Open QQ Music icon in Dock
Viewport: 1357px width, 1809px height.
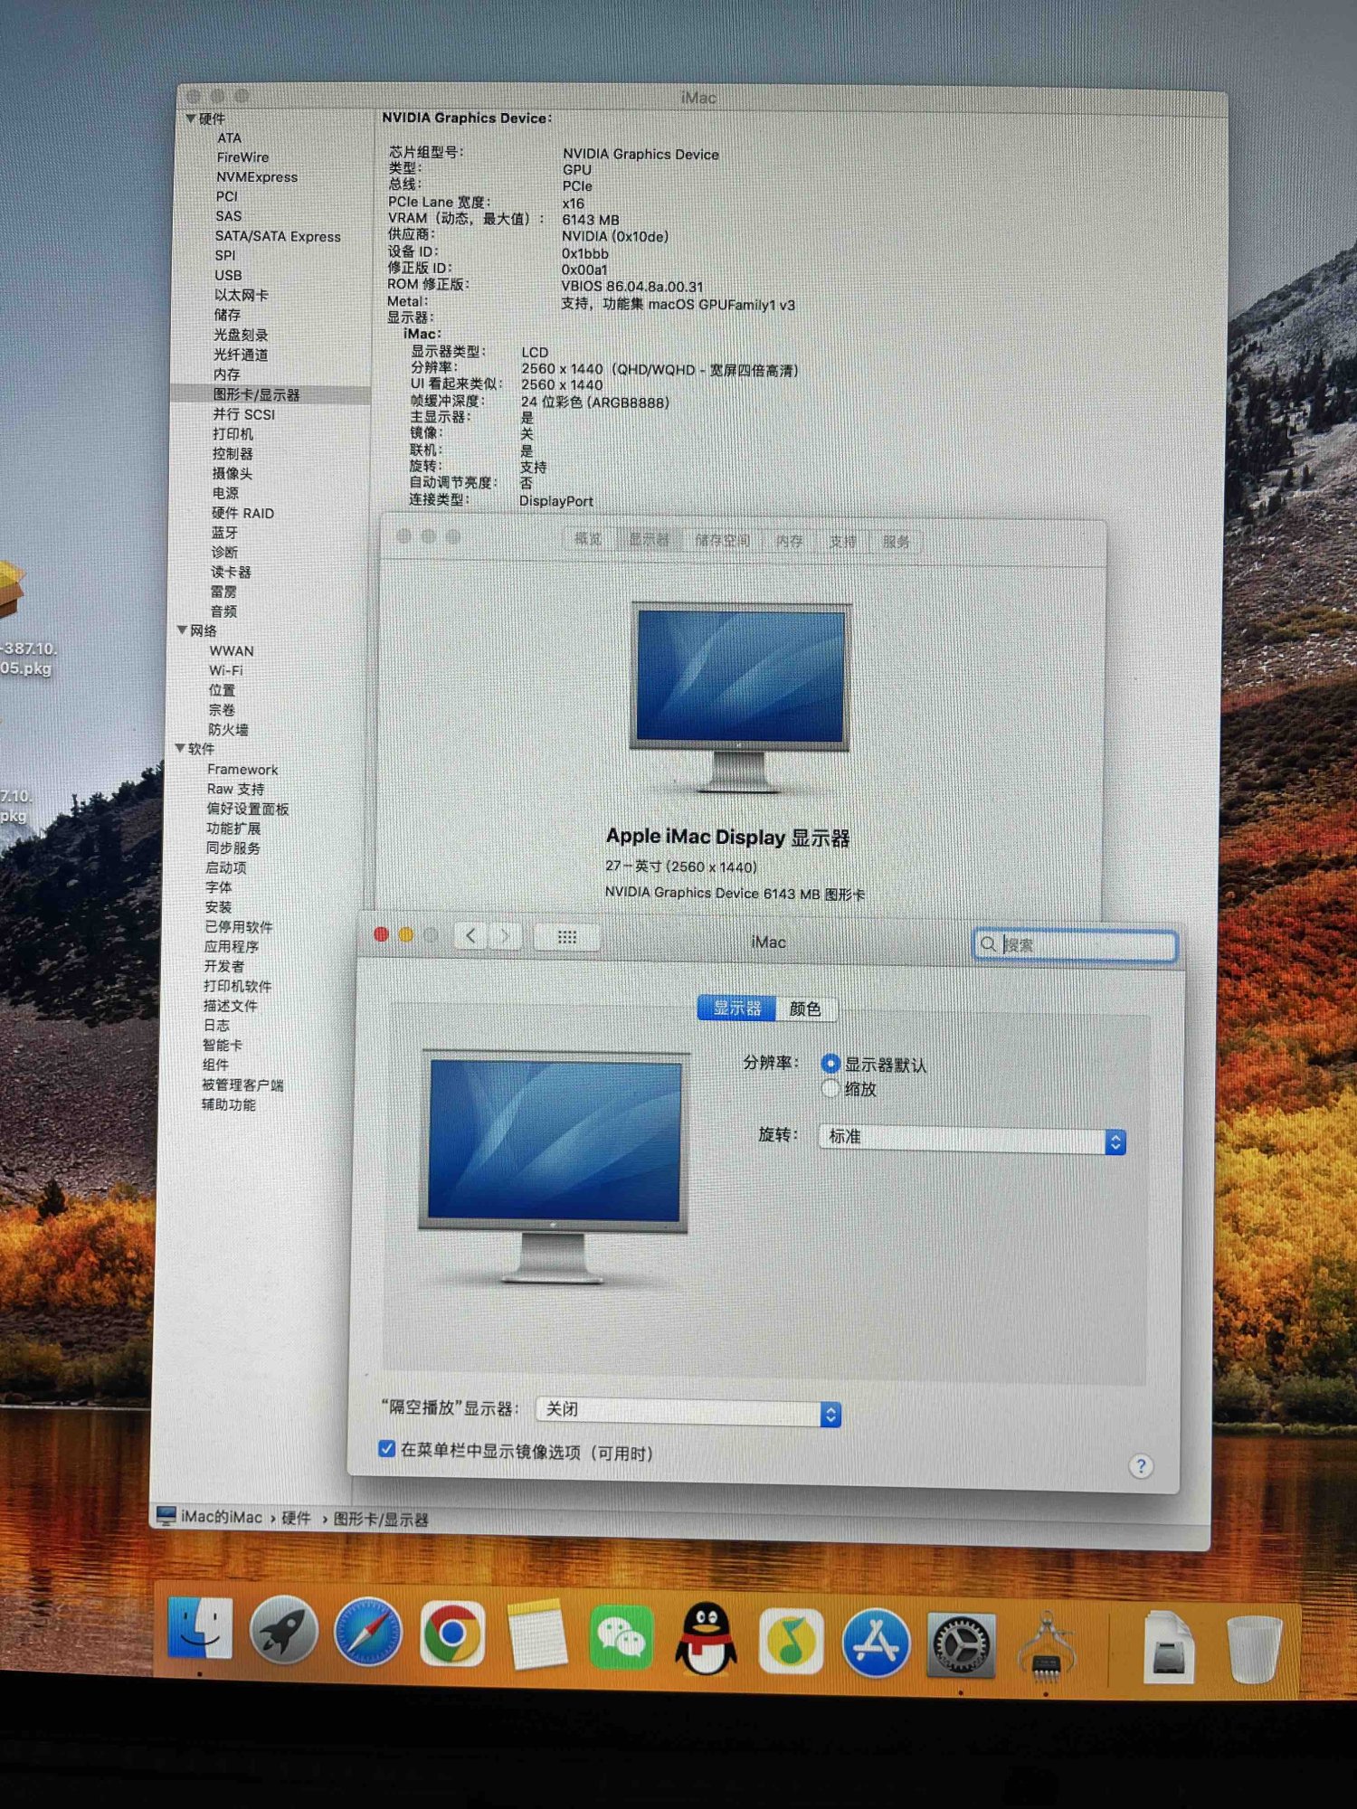pyautogui.click(x=791, y=1641)
